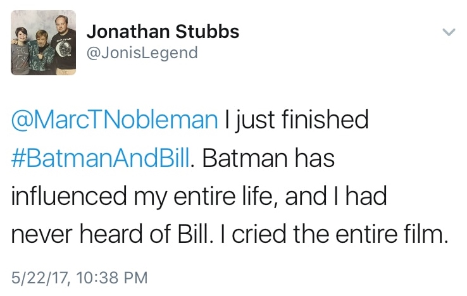This screenshot has height=296, width=467.
Task: Follow the #BatmanAndBill hashtag link
Action: [101, 159]
